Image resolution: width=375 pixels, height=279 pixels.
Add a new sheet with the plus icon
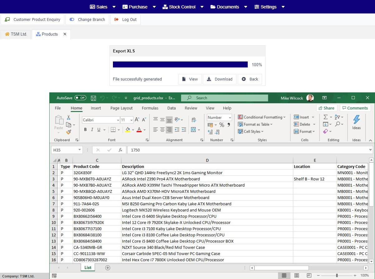(108, 268)
